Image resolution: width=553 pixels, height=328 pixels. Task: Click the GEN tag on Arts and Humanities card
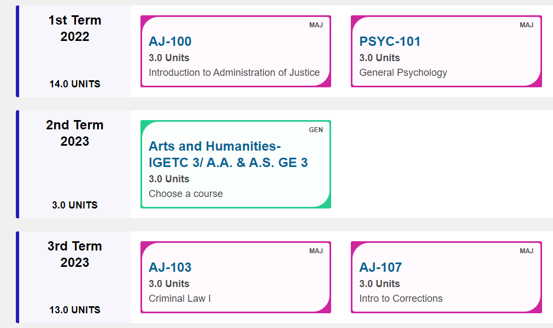pos(316,130)
